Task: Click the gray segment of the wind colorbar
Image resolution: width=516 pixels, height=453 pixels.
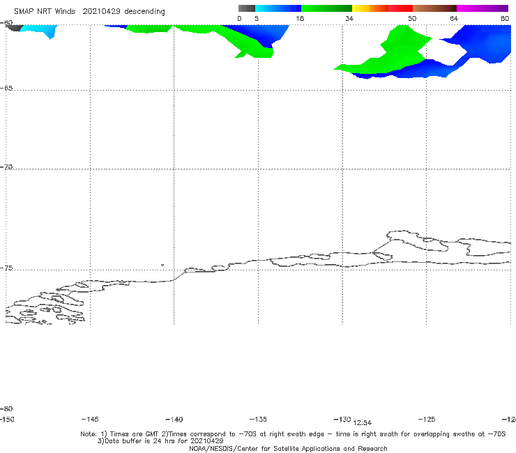Action: 246,8
